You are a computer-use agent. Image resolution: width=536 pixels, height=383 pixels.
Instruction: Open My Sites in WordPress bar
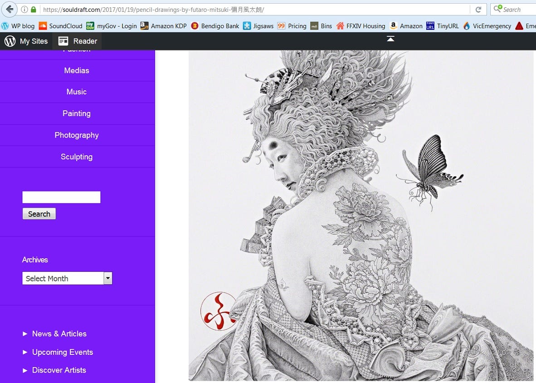26,41
